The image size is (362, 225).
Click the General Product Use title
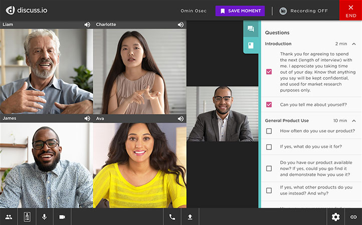[x=287, y=120]
